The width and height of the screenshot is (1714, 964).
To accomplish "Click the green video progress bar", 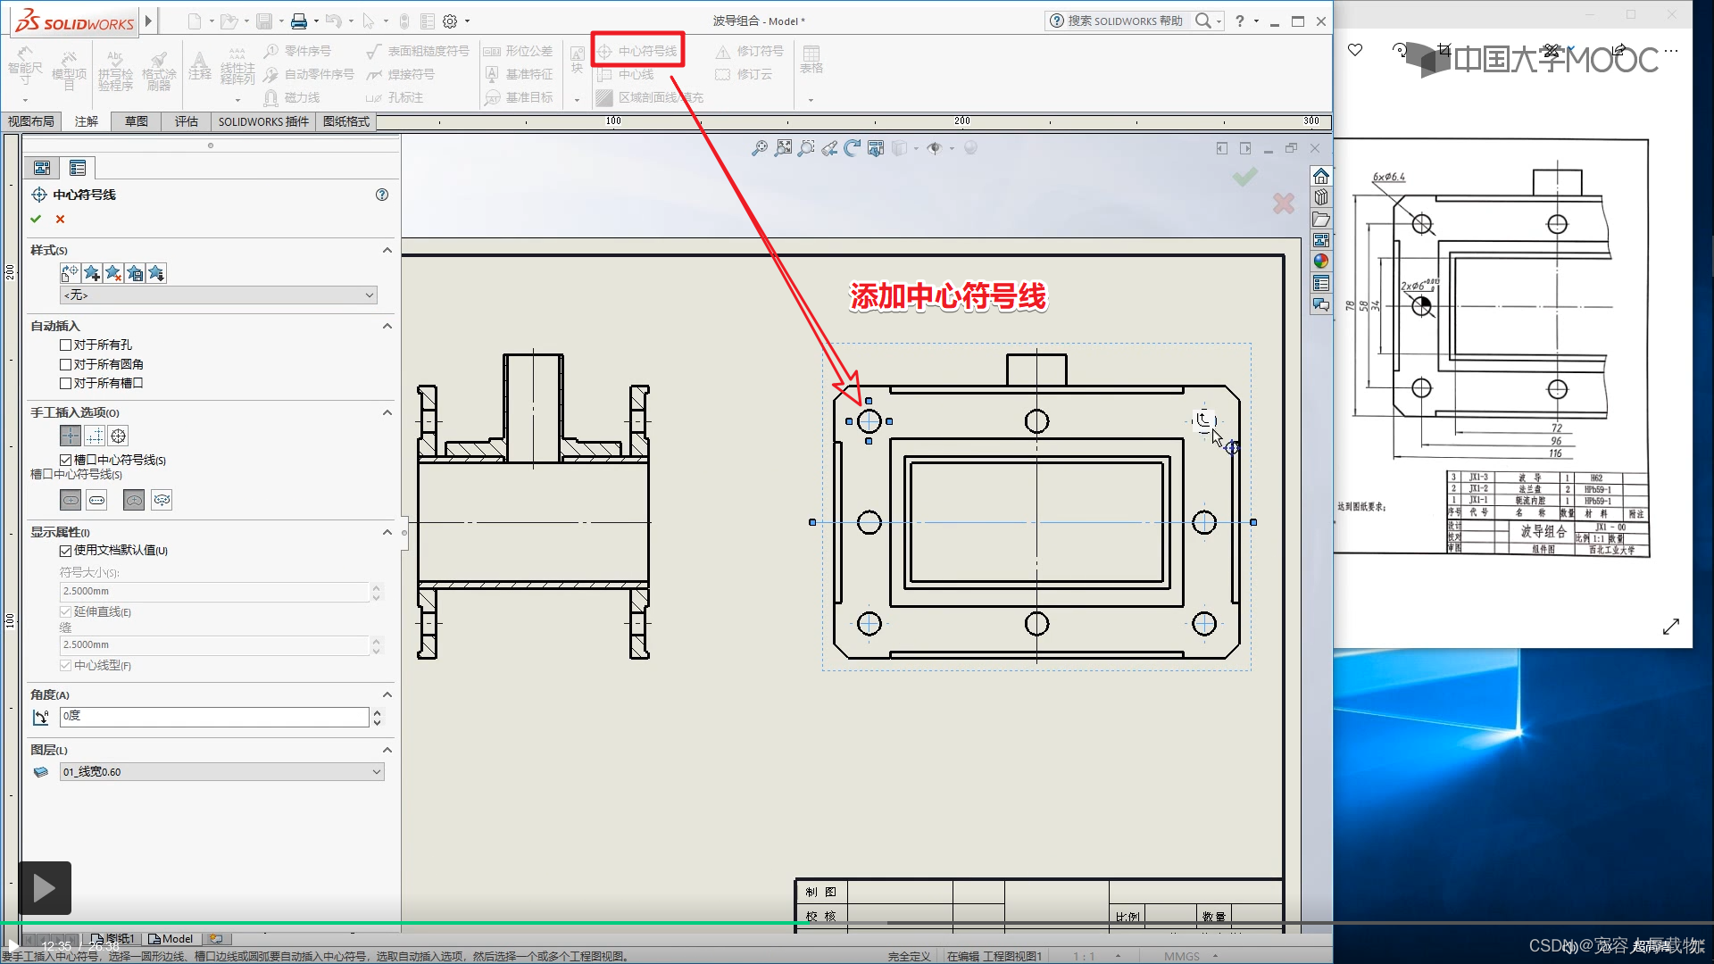I will [x=402, y=923].
